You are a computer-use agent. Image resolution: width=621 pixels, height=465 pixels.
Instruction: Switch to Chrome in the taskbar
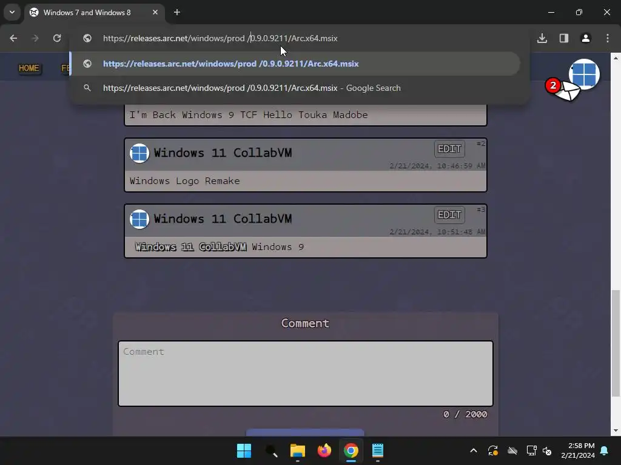pos(351,450)
